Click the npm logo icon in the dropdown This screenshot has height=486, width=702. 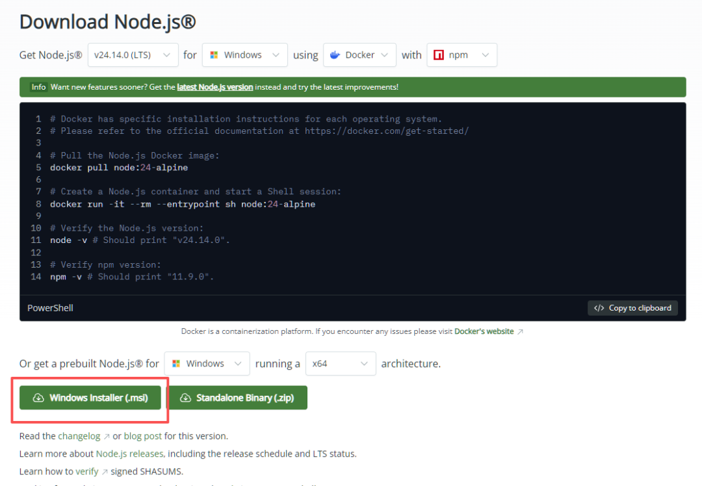[439, 55]
